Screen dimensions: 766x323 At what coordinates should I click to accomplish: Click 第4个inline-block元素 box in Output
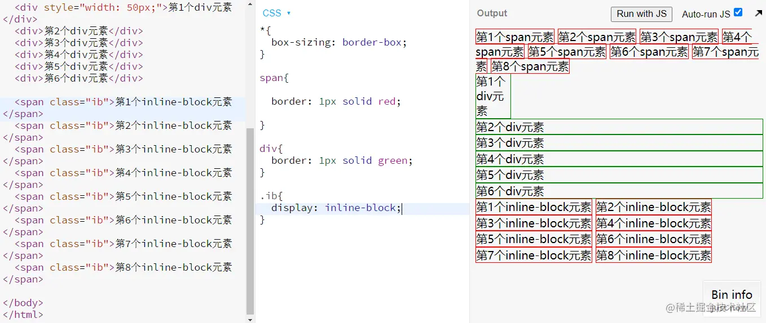point(653,223)
